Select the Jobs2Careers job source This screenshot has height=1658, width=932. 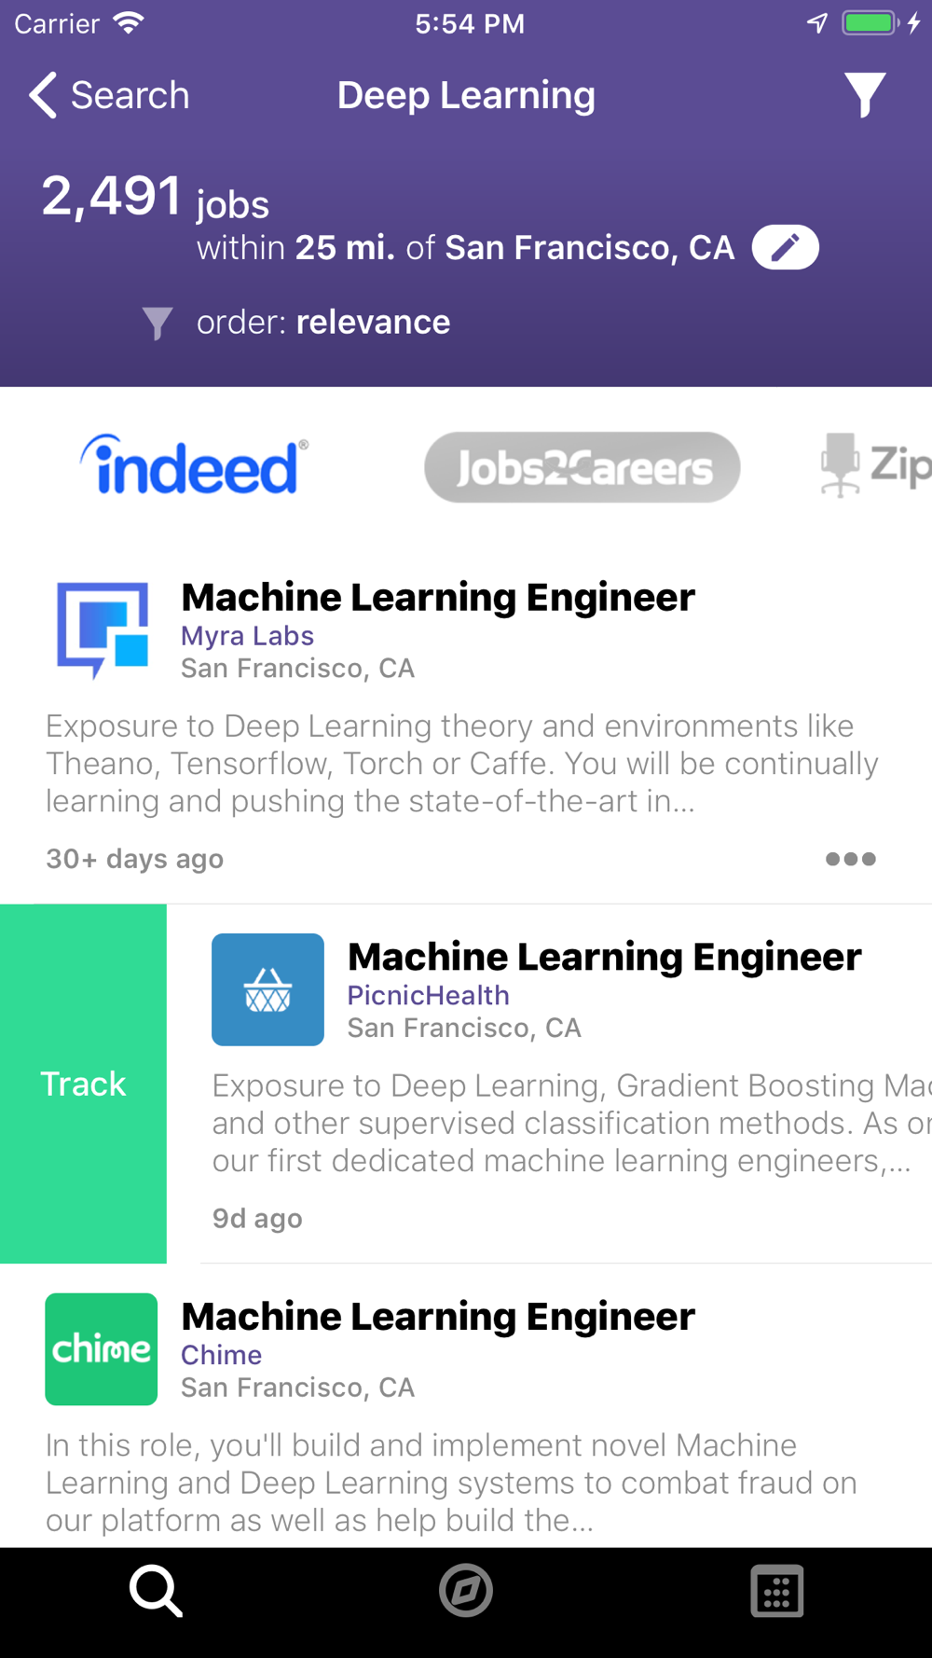click(582, 467)
